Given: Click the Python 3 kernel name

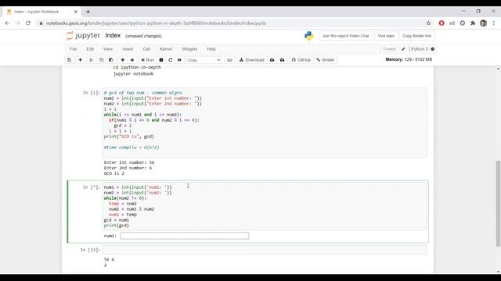Looking at the screenshot, I should (x=420, y=49).
